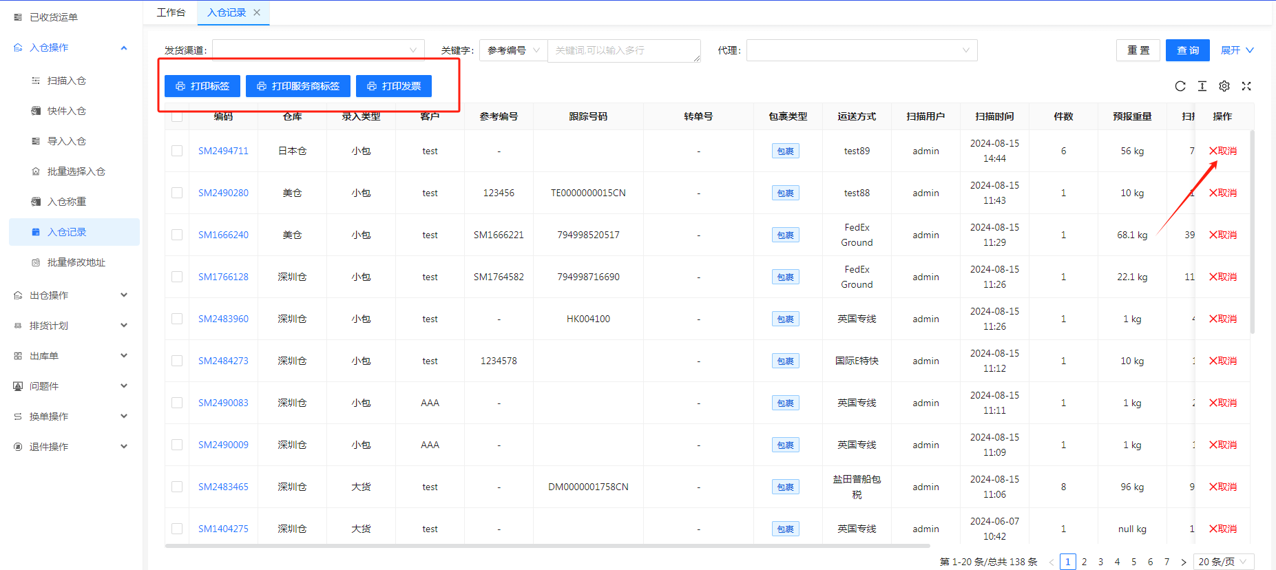1276x570 pixels.
Task: Close the 入仓记录 tab with its X icon
Action: [x=257, y=12]
